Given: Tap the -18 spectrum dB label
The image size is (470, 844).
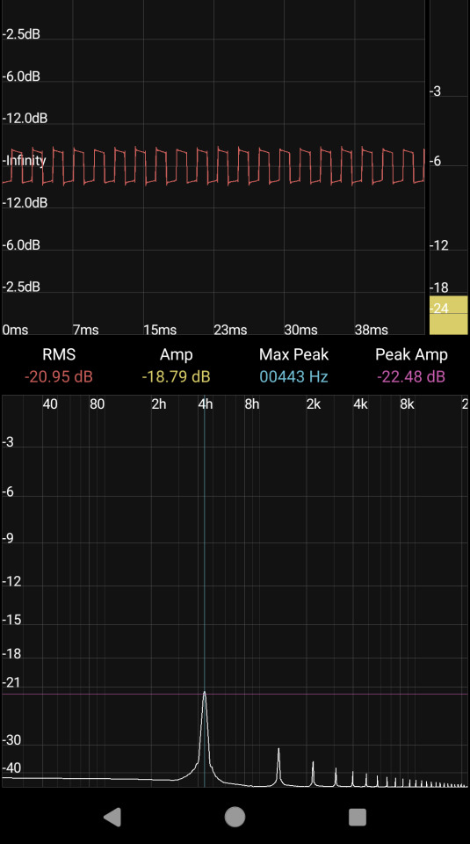Looking at the screenshot, I should point(11,653).
